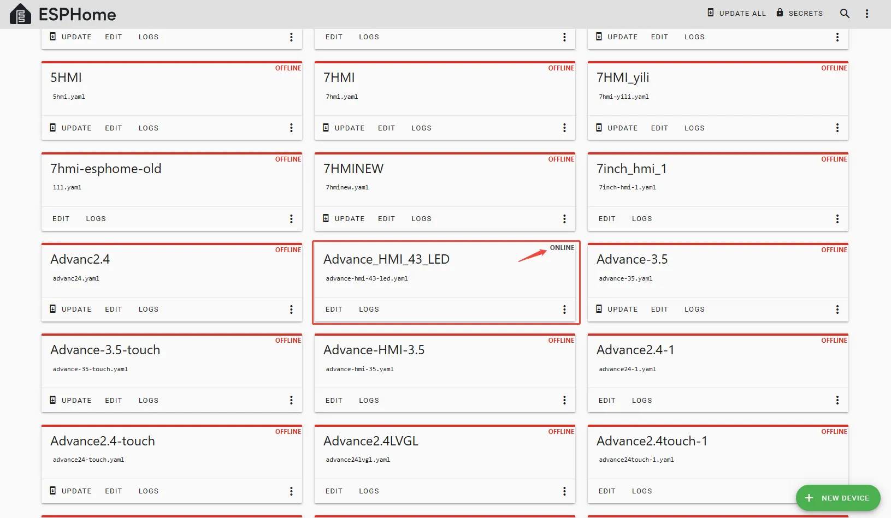Image resolution: width=891 pixels, height=518 pixels.
Task: Click the ONLINE status on Advance_HMI_43_LED
Action: click(562, 248)
